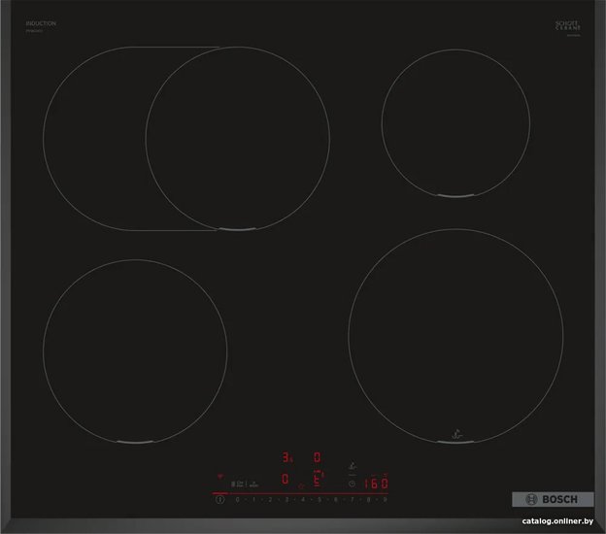Viewport: 606px width, 534px height.
Task: Tap the Wi-Fi Home Connect indicator
Action: click(220, 477)
